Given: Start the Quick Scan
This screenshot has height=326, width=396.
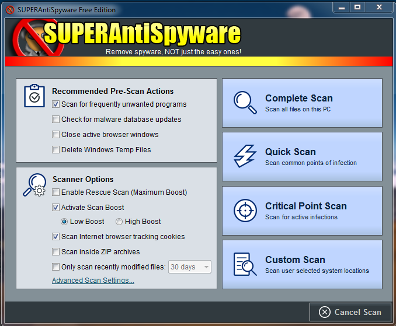Looking at the screenshot, I should [302, 156].
